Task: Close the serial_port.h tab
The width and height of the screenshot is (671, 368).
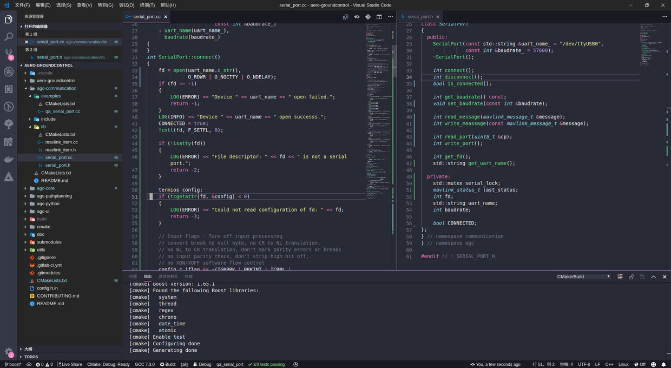Action: (x=438, y=17)
